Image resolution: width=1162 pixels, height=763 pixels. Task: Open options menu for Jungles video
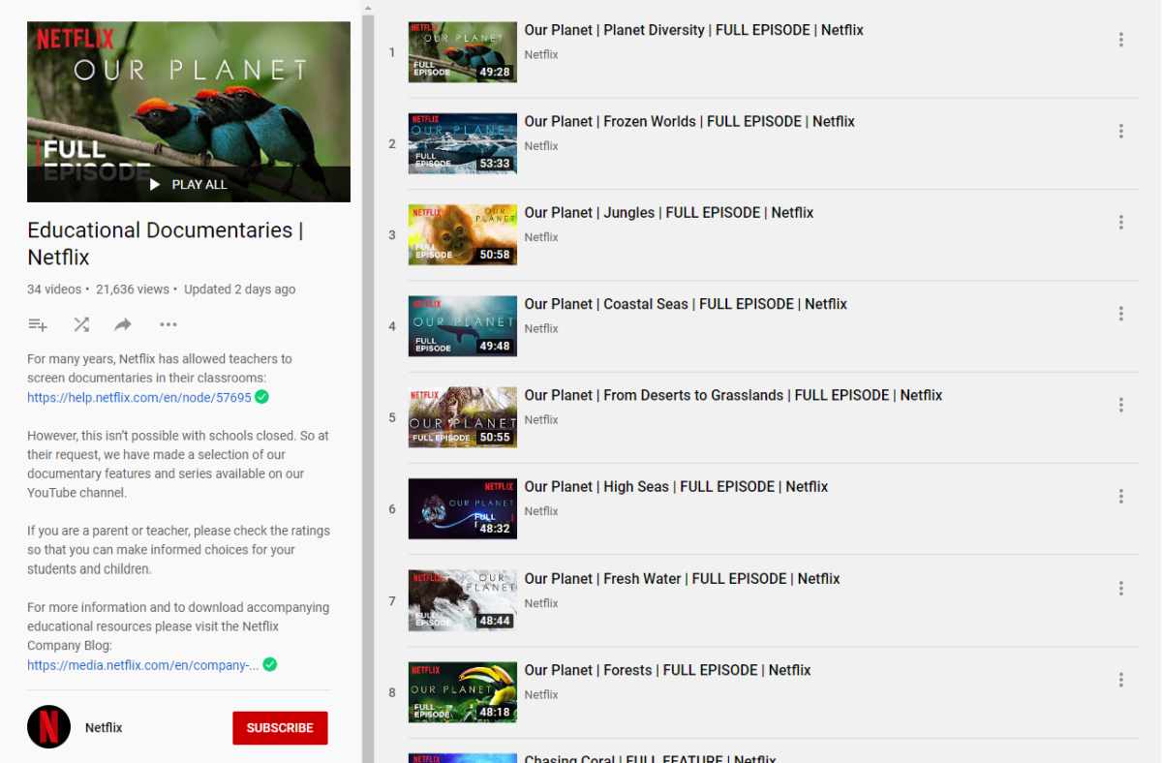point(1120,222)
